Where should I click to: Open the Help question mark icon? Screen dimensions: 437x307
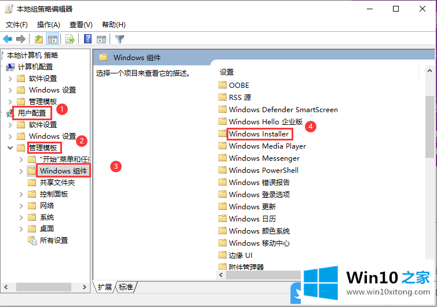click(x=88, y=39)
